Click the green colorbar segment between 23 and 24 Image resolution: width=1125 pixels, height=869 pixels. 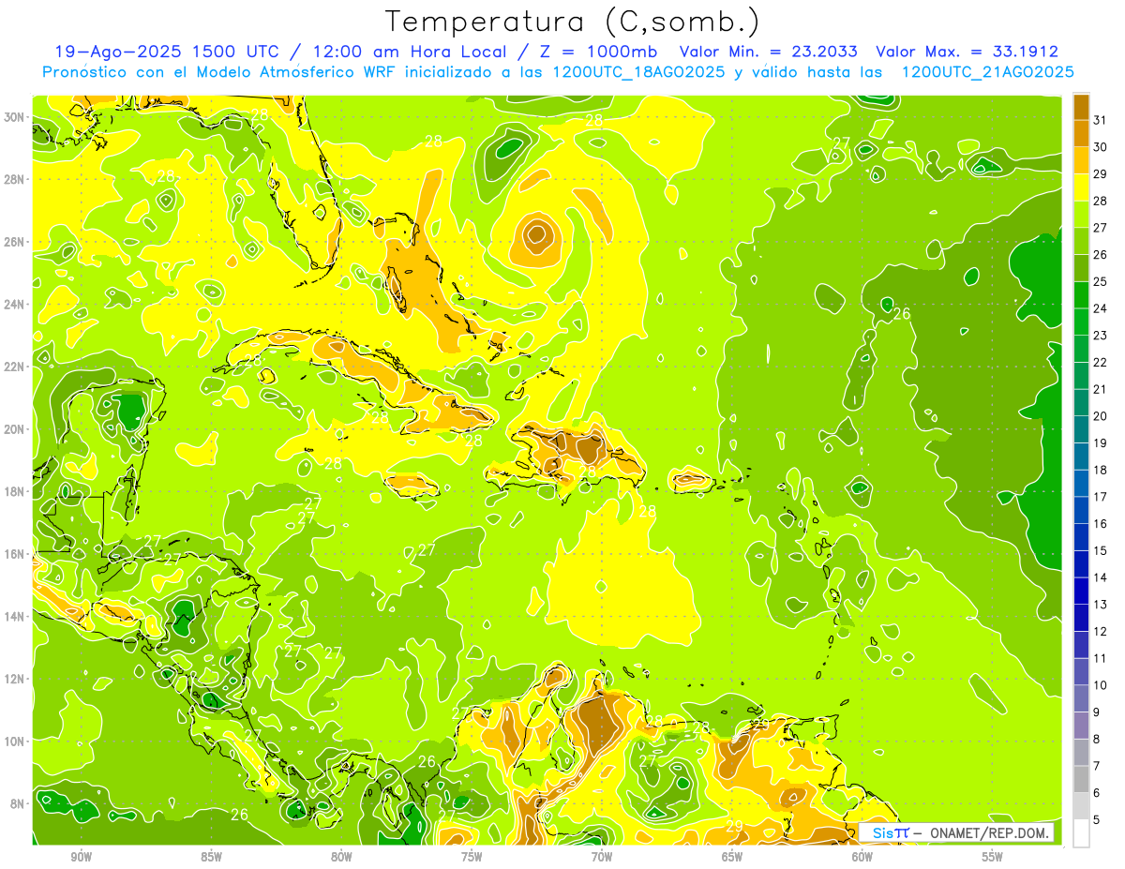[1081, 322]
